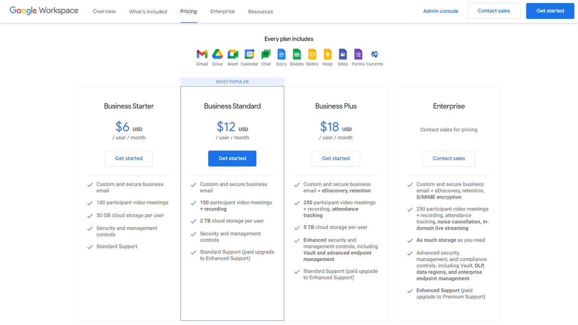The image size is (578, 325).
Task: Open the Overview tab
Action: click(105, 12)
